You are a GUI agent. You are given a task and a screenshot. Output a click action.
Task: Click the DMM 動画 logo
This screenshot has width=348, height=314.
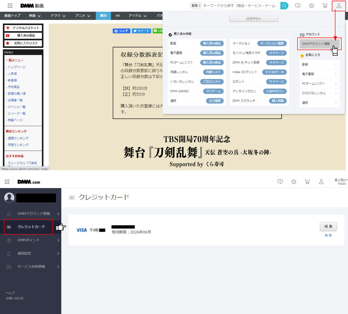pos(32,5)
